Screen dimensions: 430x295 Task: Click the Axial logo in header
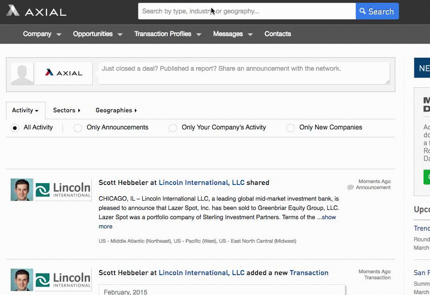pos(36,11)
